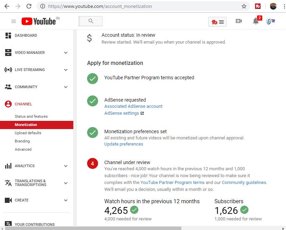Click the Channel person icon

(x=8, y=104)
